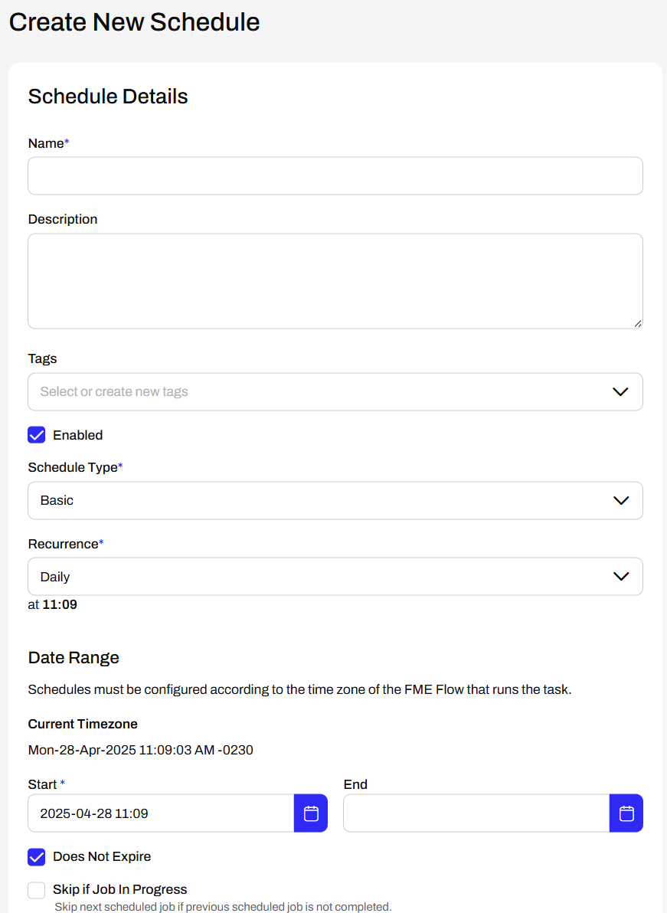Open the End date calendar picker
The height and width of the screenshot is (913, 667).
pyautogui.click(x=626, y=813)
